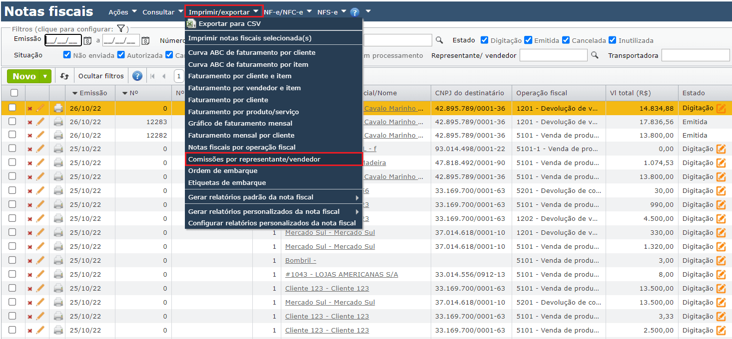
Task: Open the Ações menu
Action: (x=123, y=12)
